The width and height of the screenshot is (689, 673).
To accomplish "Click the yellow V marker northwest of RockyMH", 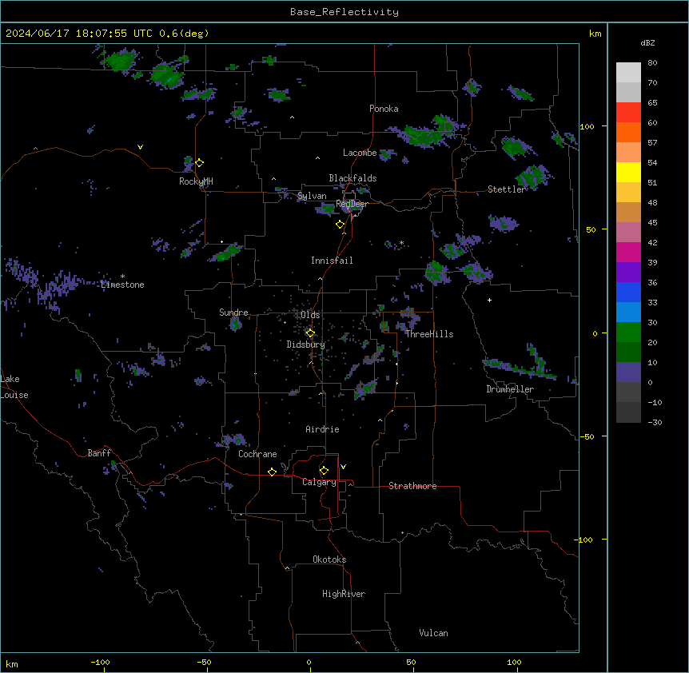I will coord(140,147).
